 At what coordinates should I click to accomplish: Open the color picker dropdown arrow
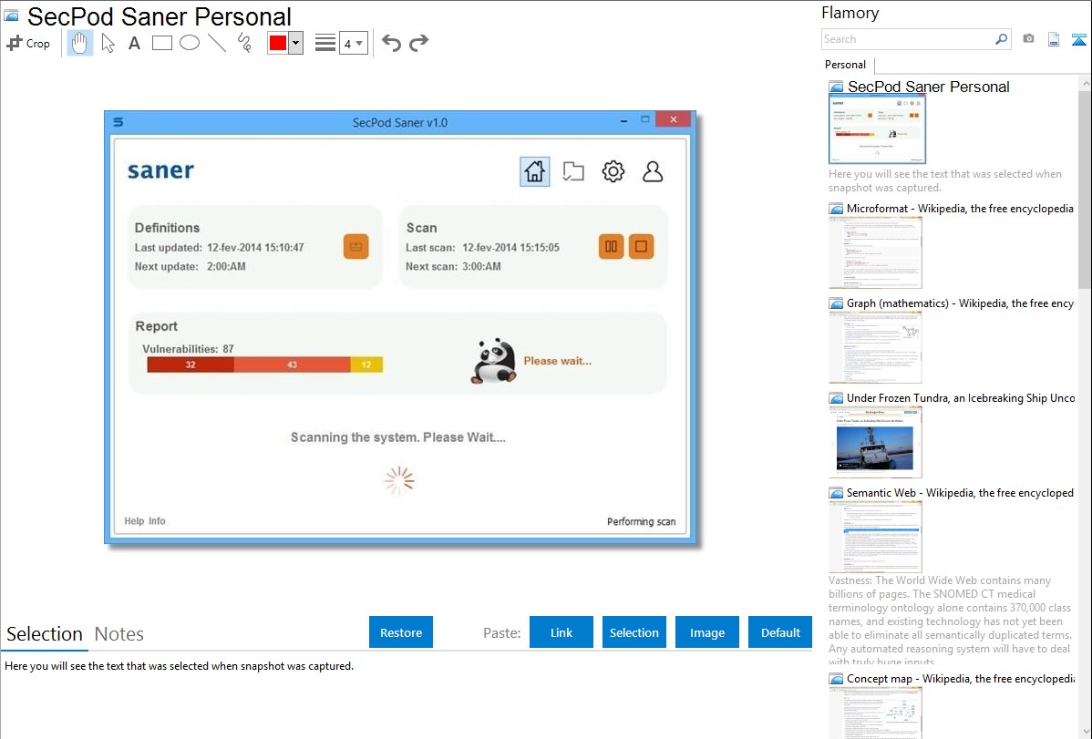click(x=296, y=43)
